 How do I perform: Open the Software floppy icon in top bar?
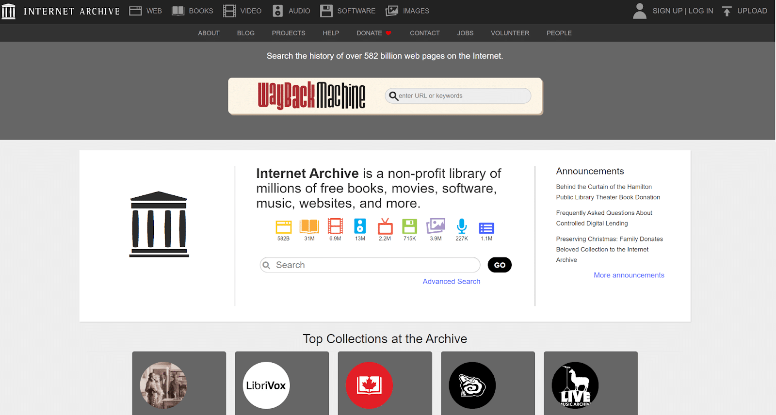[326, 11]
